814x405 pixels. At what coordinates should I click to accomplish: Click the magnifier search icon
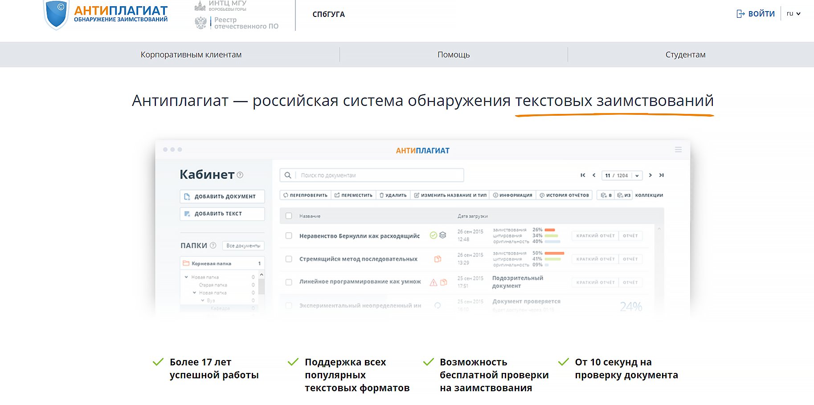(x=288, y=175)
